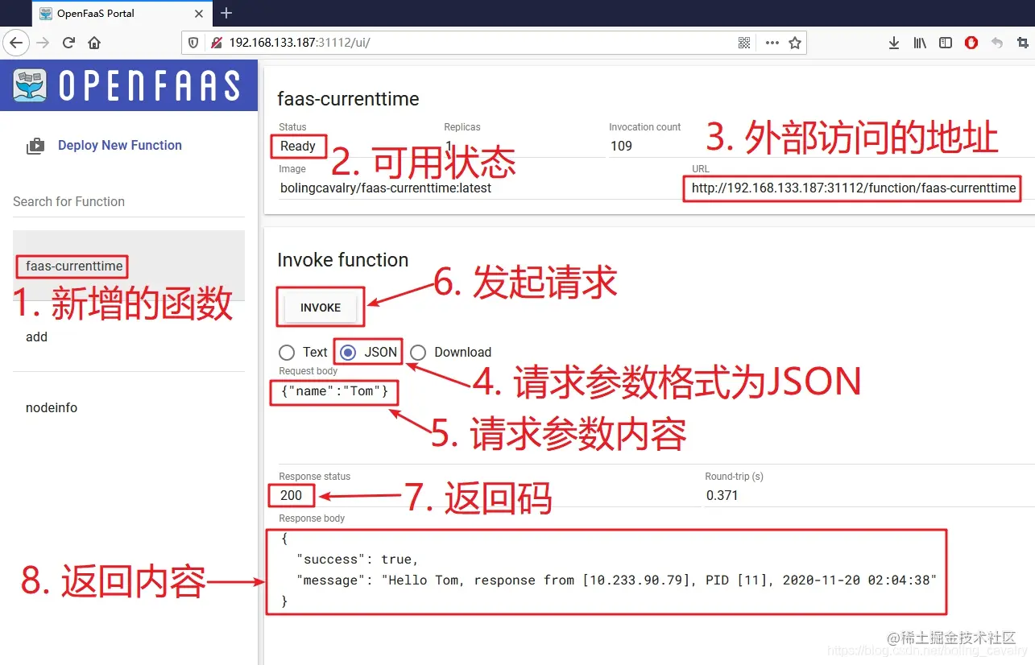Click the Request body input field
This screenshot has width=1035, height=665.
click(x=333, y=391)
